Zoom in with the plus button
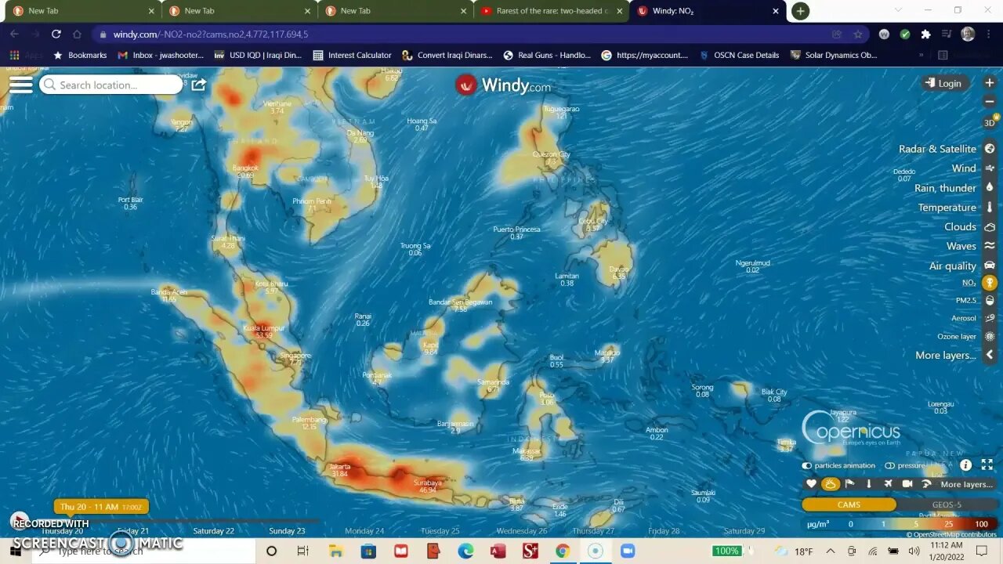Viewport: 1003px width, 564px height. coord(990,83)
